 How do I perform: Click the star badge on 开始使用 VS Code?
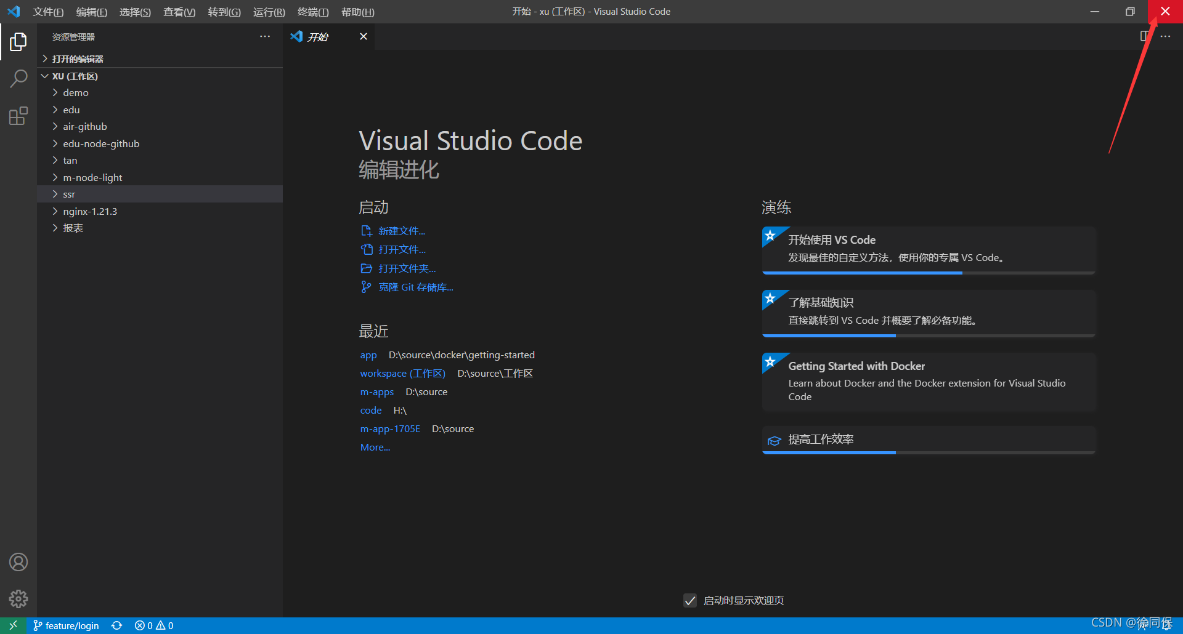770,235
